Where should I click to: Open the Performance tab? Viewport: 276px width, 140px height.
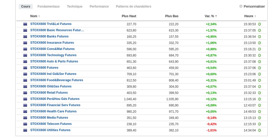[x=99, y=7]
